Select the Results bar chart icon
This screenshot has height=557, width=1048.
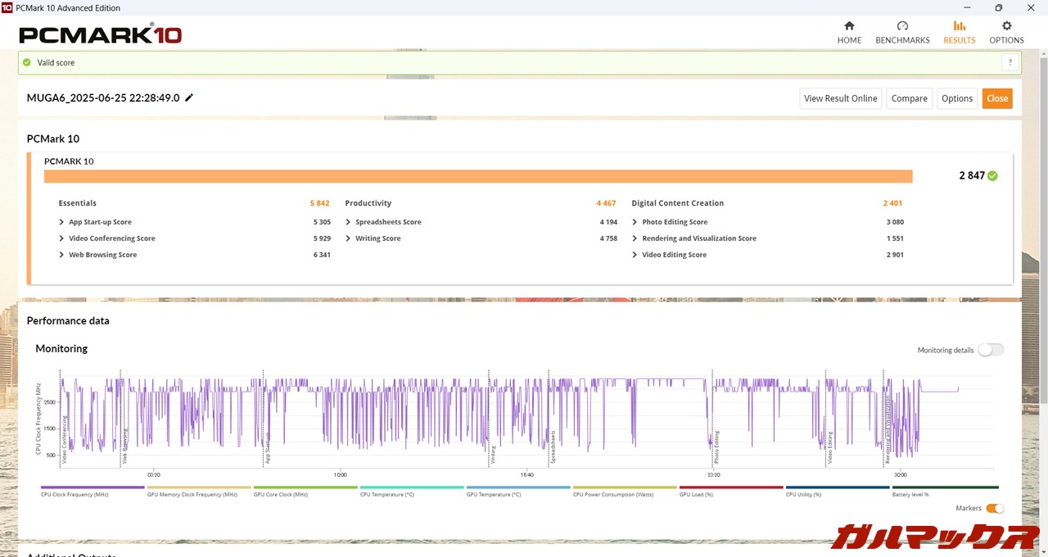point(959,26)
